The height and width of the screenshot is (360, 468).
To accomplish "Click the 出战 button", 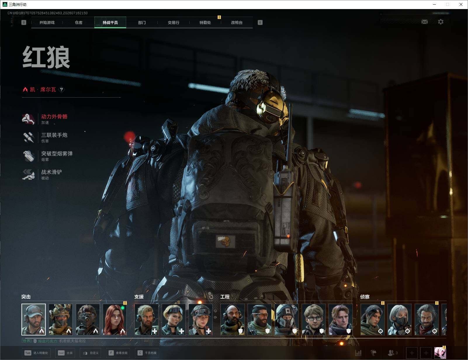I will coord(65,353).
